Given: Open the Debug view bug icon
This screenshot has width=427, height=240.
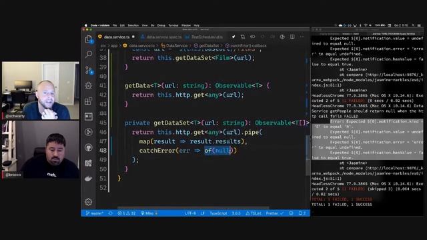Looking at the screenshot, I should [x=89, y=85].
